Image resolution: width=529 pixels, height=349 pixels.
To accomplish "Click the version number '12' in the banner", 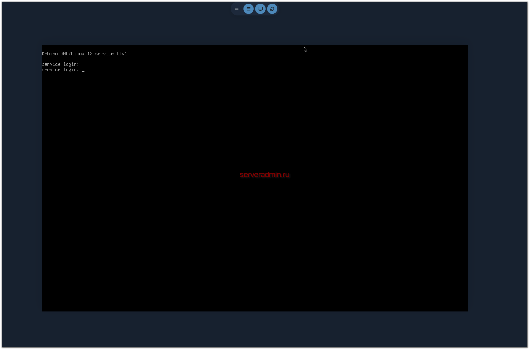I will pos(90,54).
